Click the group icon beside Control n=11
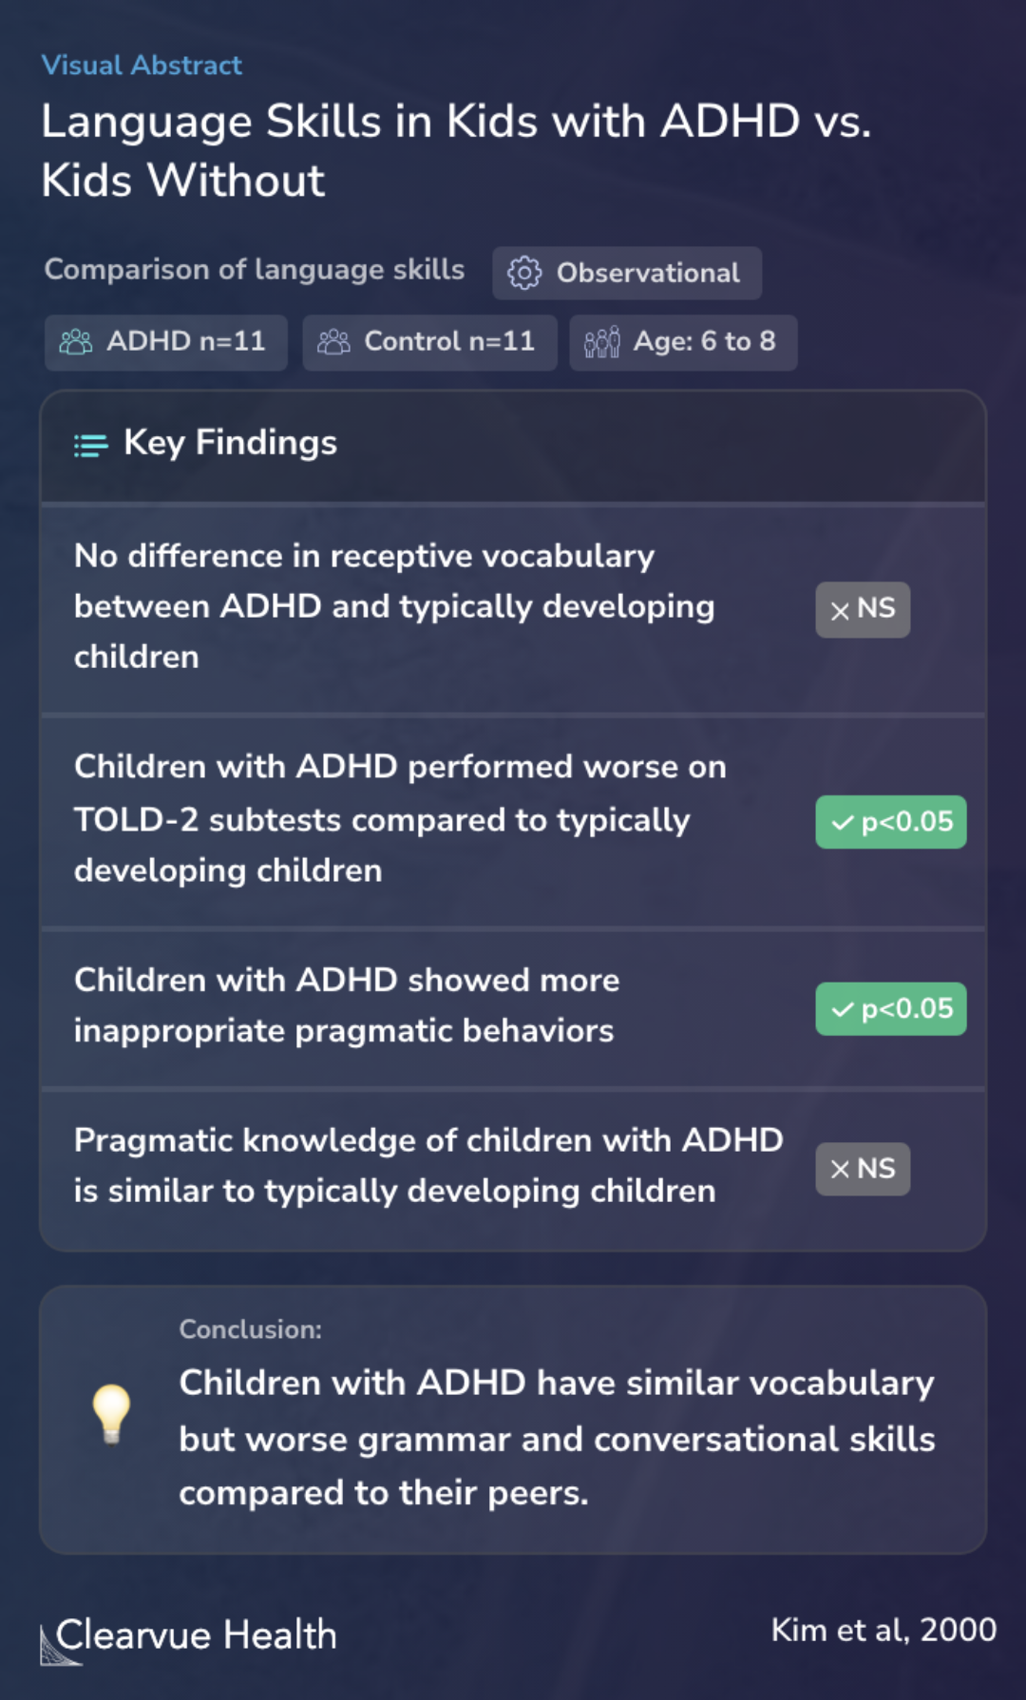The height and width of the screenshot is (1700, 1026). (x=333, y=342)
